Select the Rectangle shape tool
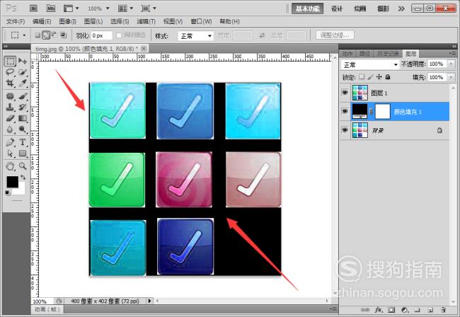Image resolution: width=460 pixels, height=317 pixels. 23,154
